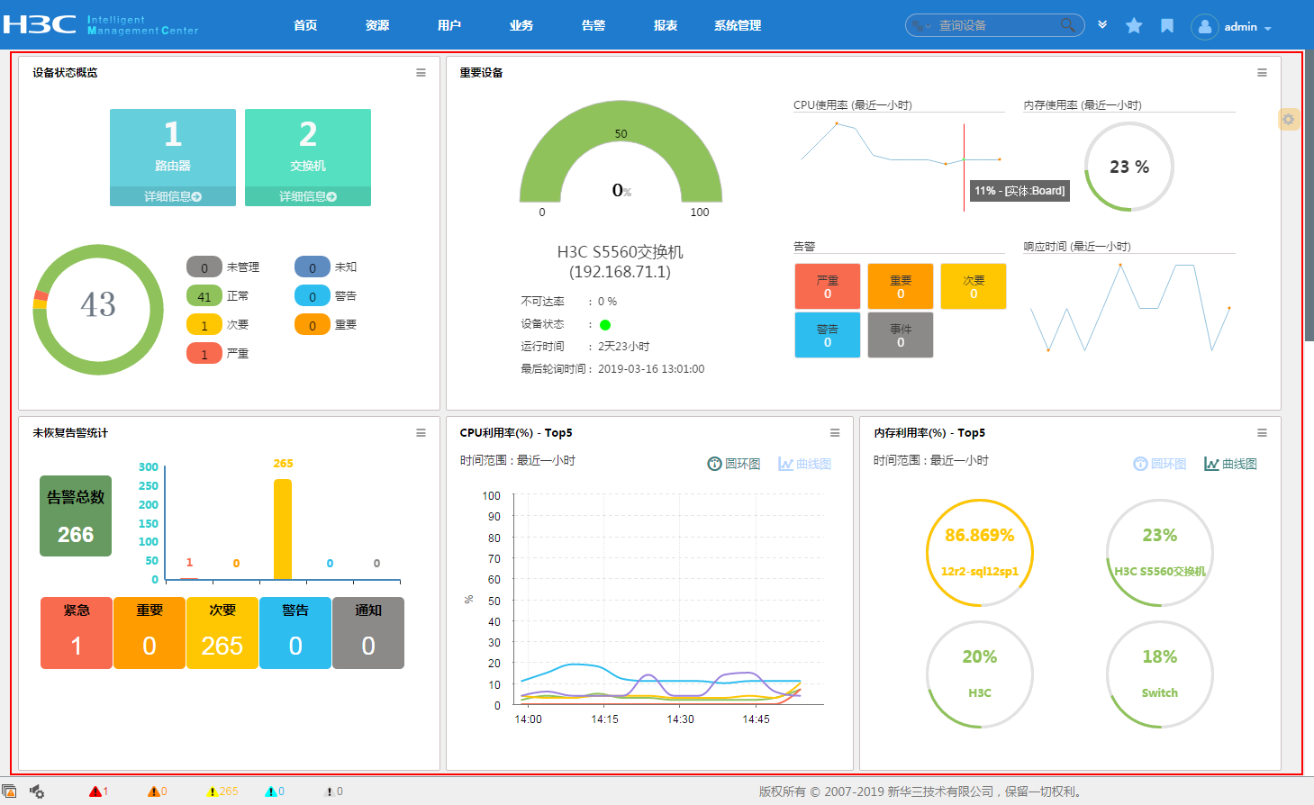Expand the double-chevron advanced search arrow

(x=1102, y=25)
